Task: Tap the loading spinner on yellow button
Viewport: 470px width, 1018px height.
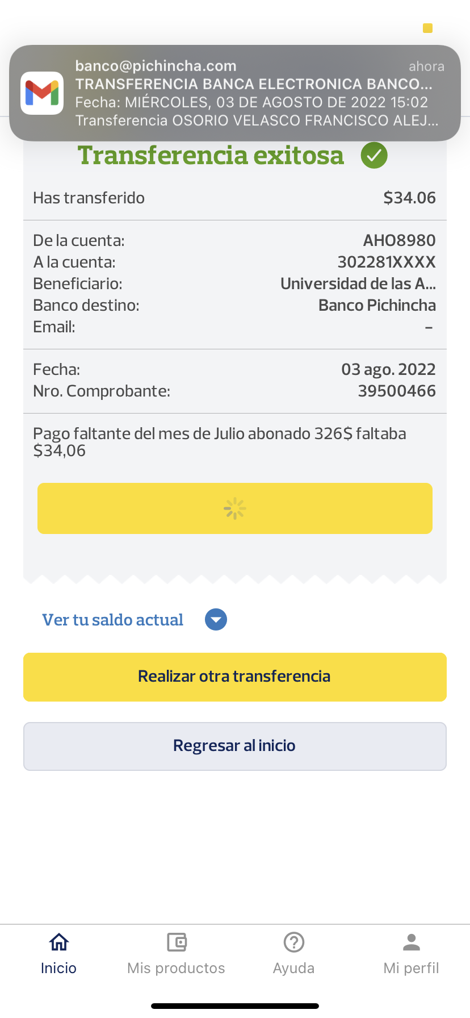Action: (234, 508)
